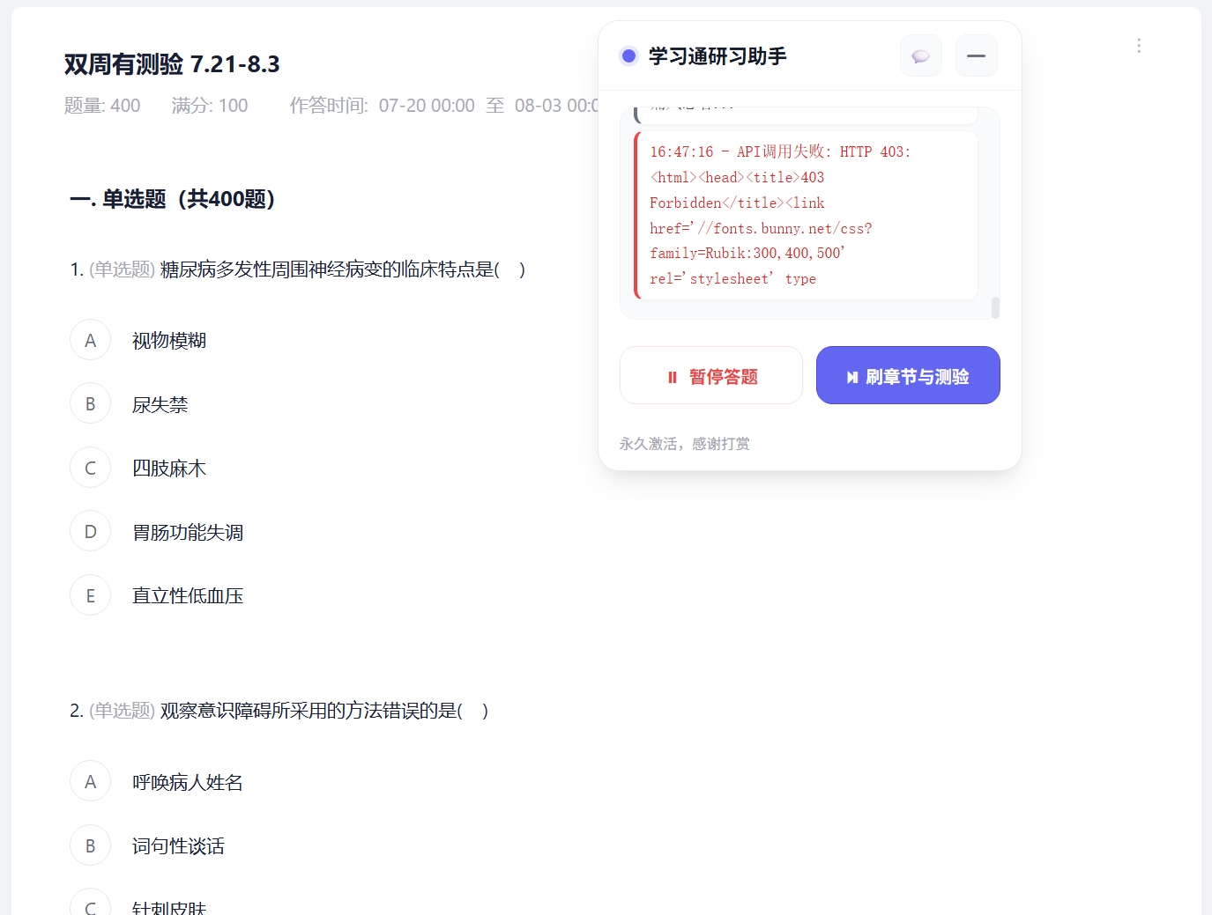The width and height of the screenshot is (1212, 915).
Task: Pause answering with 暂停答题 button
Action: click(x=711, y=376)
